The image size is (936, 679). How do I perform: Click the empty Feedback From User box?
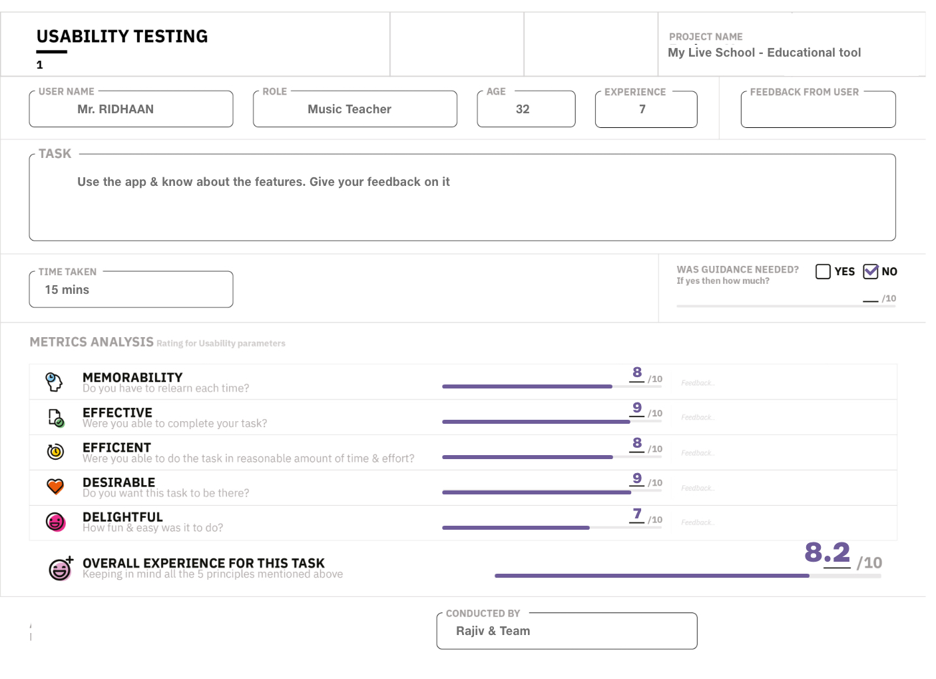pyautogui.click(x=818, y=111)
